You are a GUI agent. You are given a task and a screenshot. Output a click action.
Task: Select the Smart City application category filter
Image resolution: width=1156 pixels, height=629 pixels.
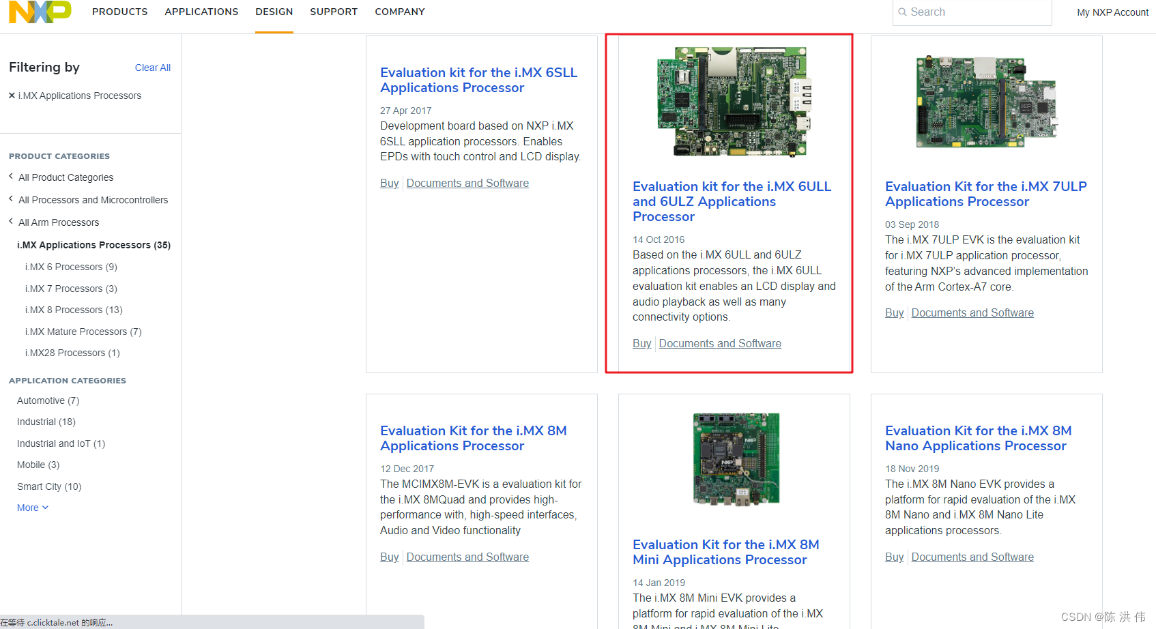pyautogui.click(x=48, y=486)
